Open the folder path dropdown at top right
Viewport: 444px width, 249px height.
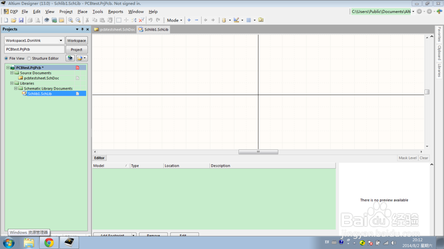[x=413, y=12]
